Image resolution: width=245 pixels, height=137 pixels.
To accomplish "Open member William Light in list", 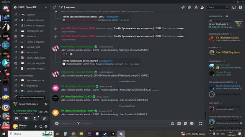I will coord(225,66).
